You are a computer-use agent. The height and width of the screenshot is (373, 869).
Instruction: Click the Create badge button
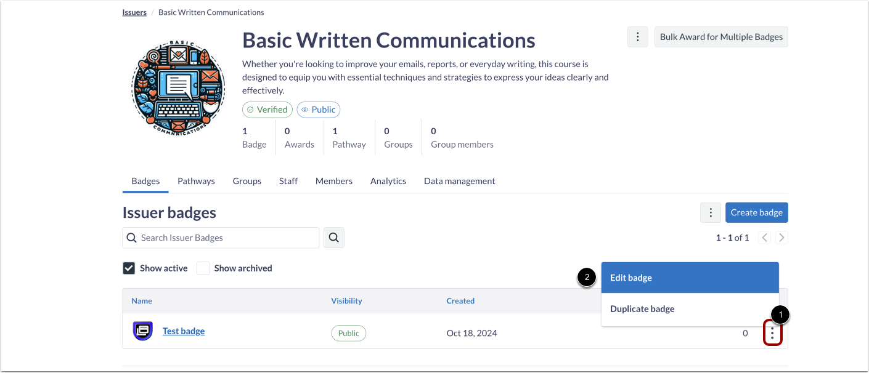(x=757, y=212)
